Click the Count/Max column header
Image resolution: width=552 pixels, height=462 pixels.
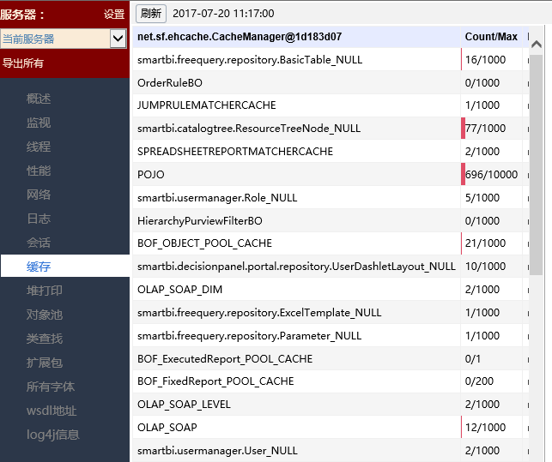pos(491,37)
